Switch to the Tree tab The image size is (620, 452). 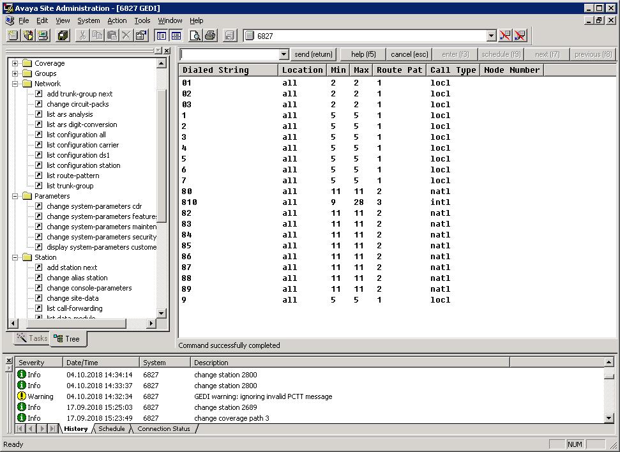point(68,339)
